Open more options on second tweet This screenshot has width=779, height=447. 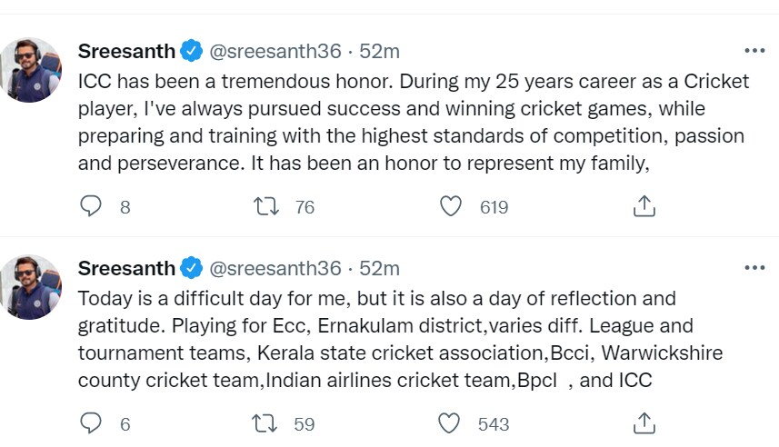coord(754,268)
